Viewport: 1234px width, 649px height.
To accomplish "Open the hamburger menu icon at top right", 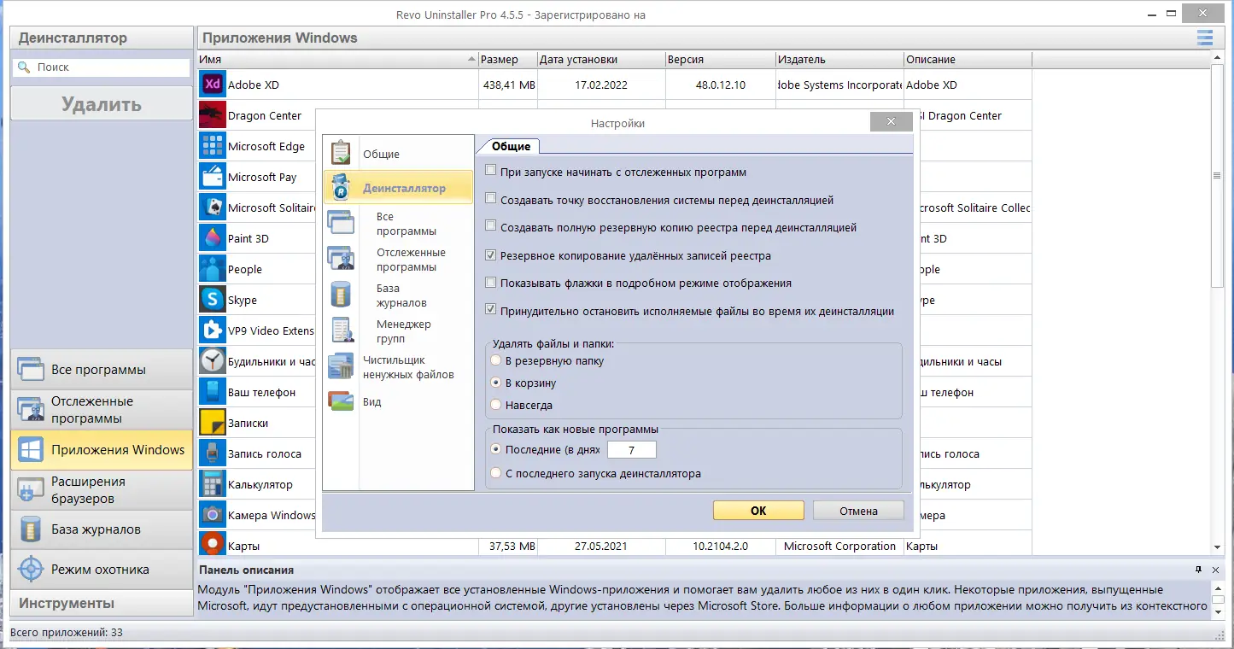I will click(x=1205, y=38).
